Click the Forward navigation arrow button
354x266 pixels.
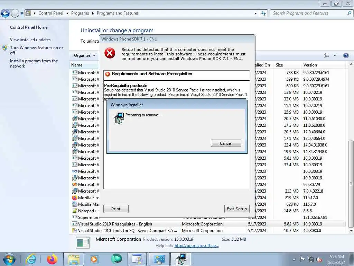tap(15, 14)
